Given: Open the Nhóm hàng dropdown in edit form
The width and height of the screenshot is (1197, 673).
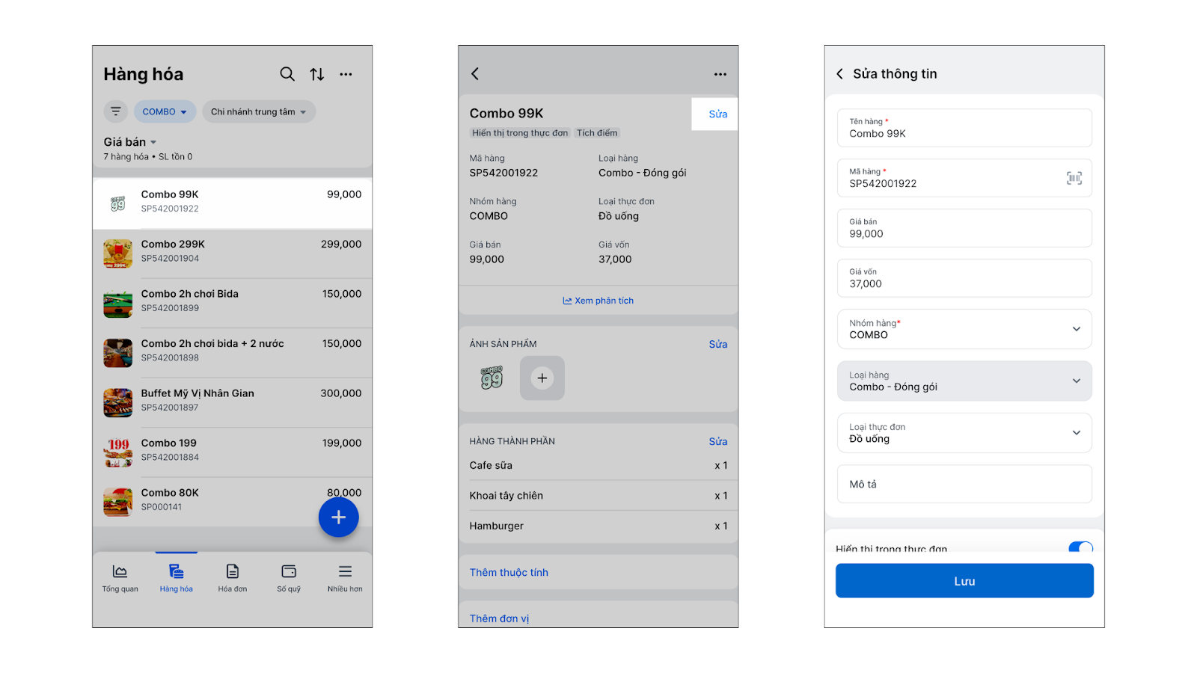Looking at the screenshot, I should [x=964, y=329].
